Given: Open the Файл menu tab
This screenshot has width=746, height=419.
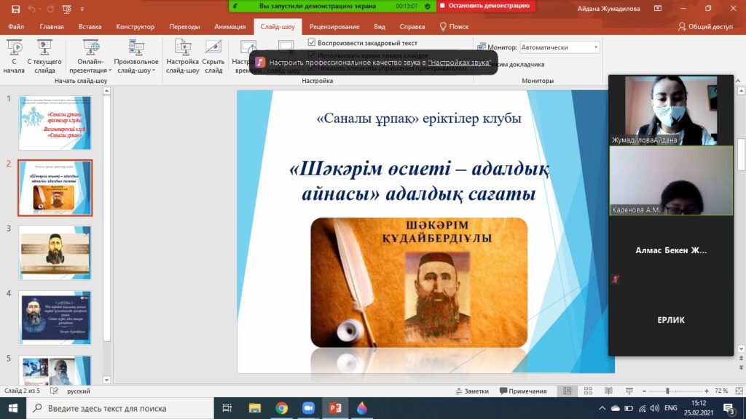Looking at the screenshot, I should (x=16, y=27).
